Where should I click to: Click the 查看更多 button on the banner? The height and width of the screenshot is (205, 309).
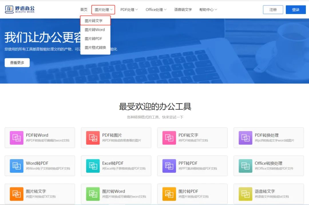17,62
